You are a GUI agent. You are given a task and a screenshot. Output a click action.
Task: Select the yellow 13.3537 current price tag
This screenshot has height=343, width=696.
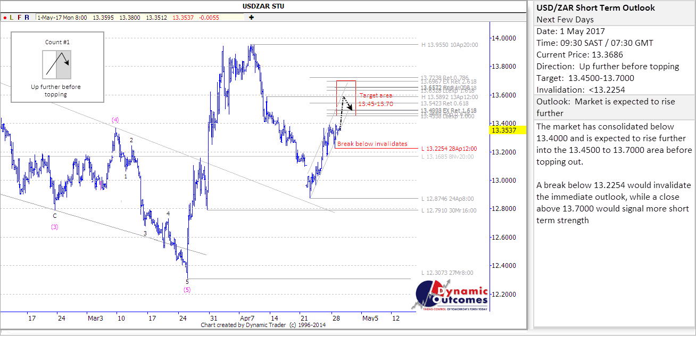[508, 129]
